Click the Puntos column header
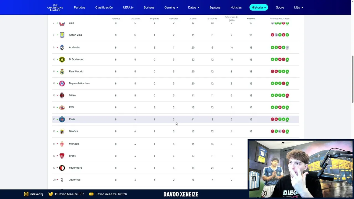 (251, 19)
